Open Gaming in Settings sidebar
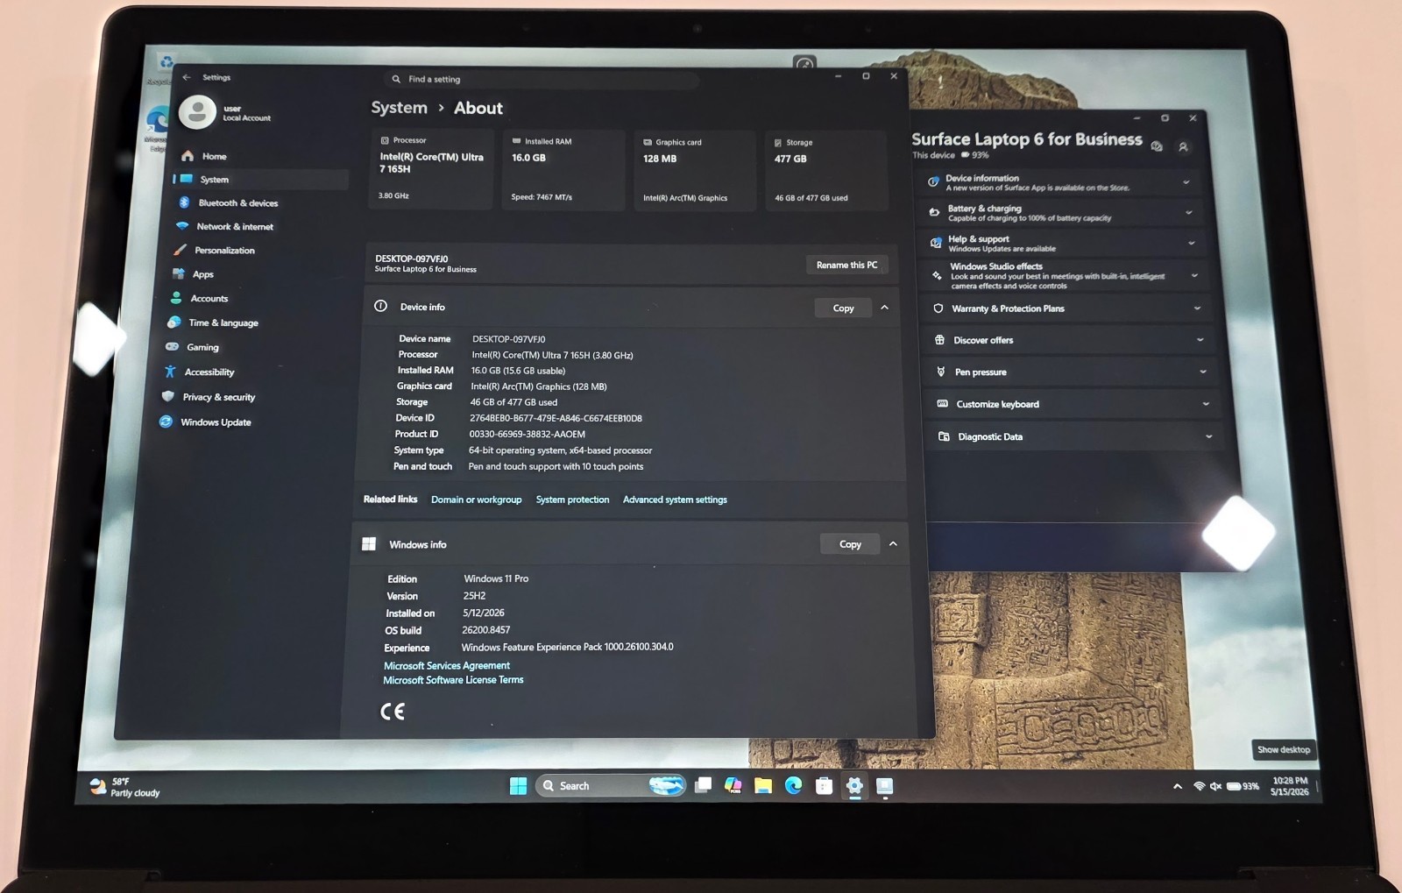The height and width of the screenshot is (893, 1402). click(x=252, y=347)
